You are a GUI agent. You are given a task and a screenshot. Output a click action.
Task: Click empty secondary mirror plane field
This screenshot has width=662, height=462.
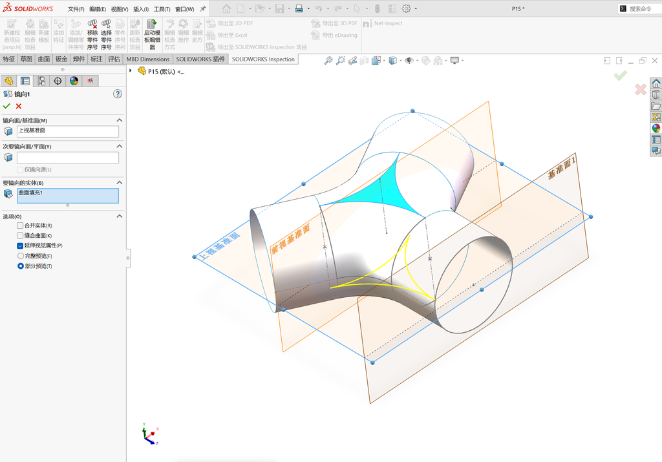(68, 158)
